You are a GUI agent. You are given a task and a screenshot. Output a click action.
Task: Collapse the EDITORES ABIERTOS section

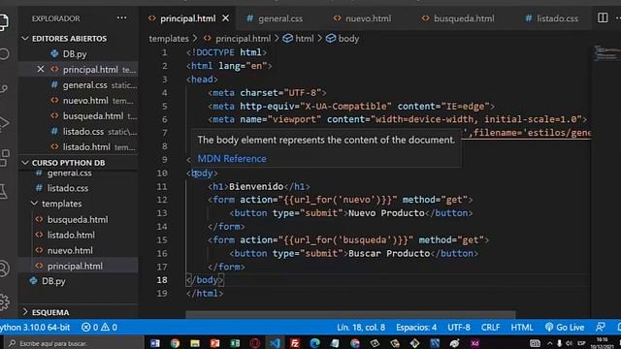(x=25, y=39)
